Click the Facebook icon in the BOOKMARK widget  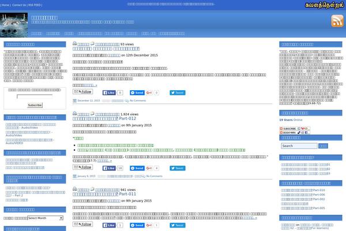pos(306,133)
